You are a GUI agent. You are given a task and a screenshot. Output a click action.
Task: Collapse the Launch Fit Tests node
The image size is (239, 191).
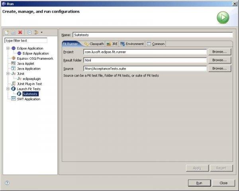click(8, 89)
